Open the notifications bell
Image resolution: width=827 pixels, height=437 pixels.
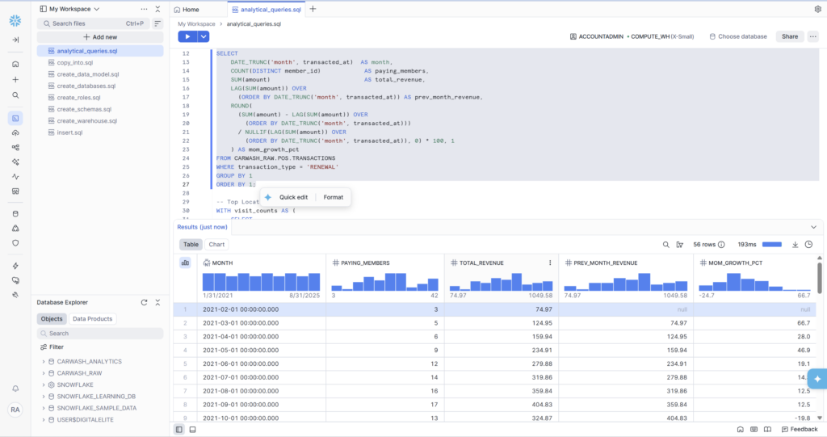pyautogui.click(x=15, y=389)
